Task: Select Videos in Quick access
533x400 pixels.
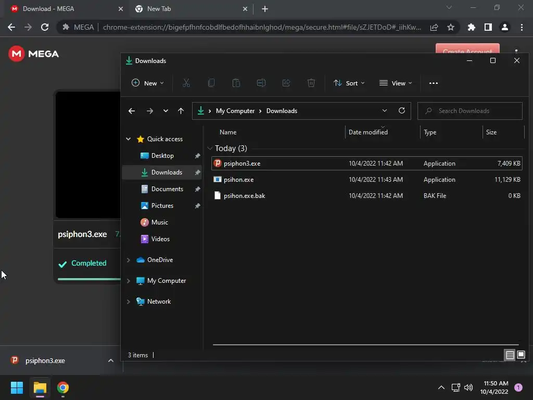Action: (x=162, y=239)
